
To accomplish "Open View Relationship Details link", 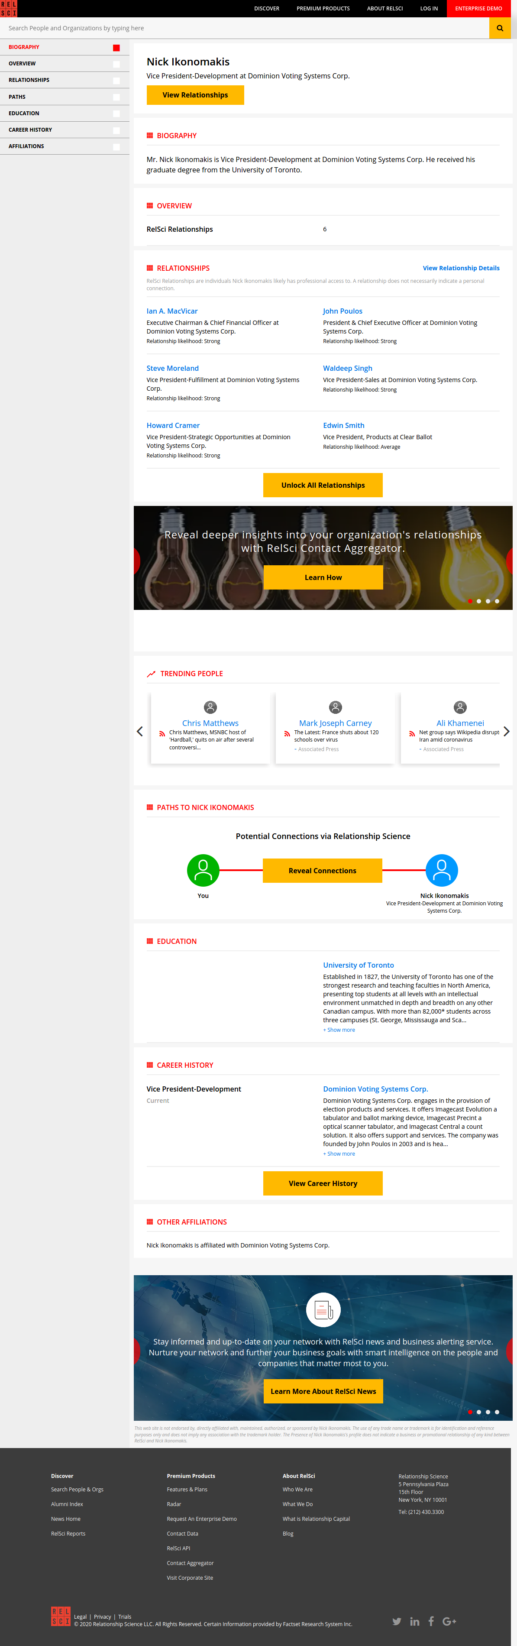I will pyautogui.click(x=461, y=269).
